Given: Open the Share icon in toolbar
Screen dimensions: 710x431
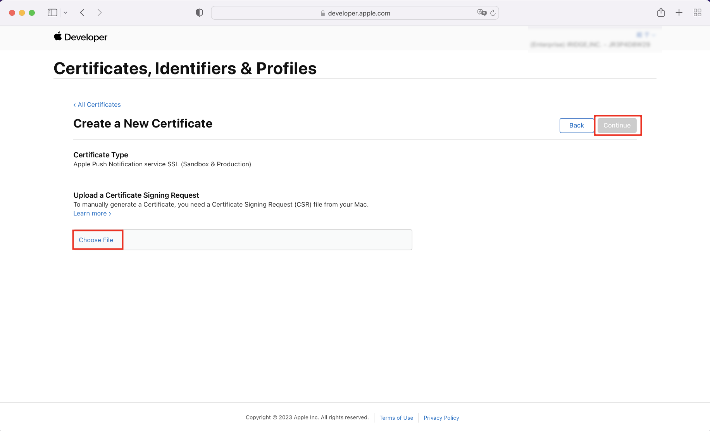Looking at the screenshot, I should (x=661, y=12).
